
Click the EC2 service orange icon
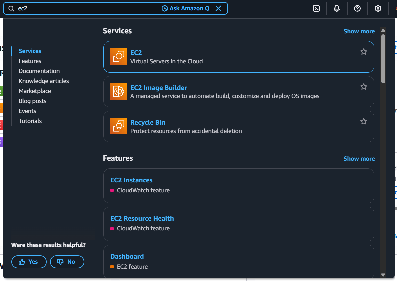pyautogui.click(x=118, y=56)
